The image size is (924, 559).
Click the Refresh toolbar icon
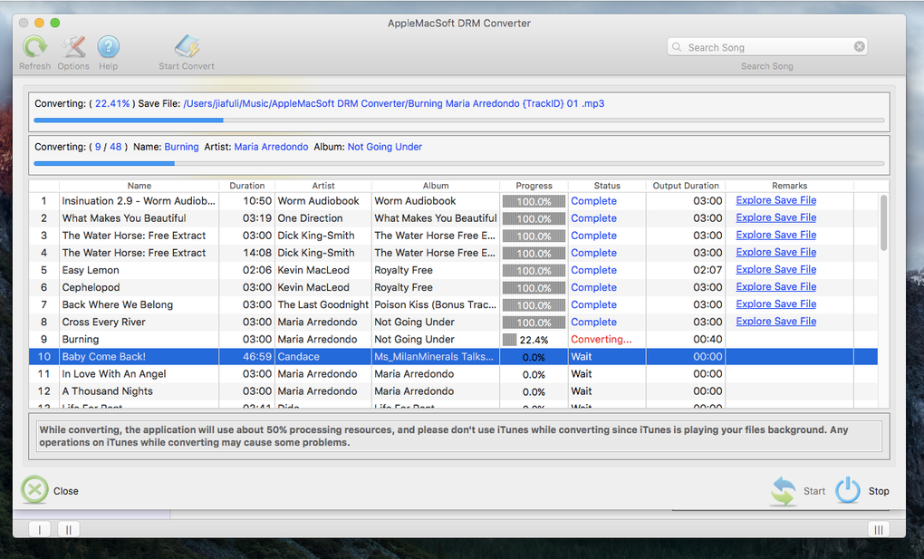point(34,47)
